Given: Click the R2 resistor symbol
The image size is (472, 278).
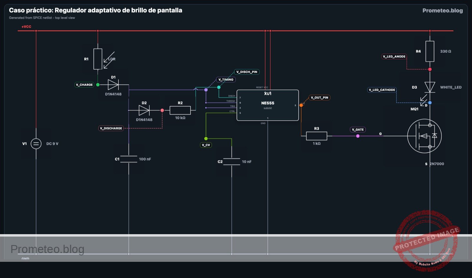Looking at the screenshot, I should (x=180, y=110).
